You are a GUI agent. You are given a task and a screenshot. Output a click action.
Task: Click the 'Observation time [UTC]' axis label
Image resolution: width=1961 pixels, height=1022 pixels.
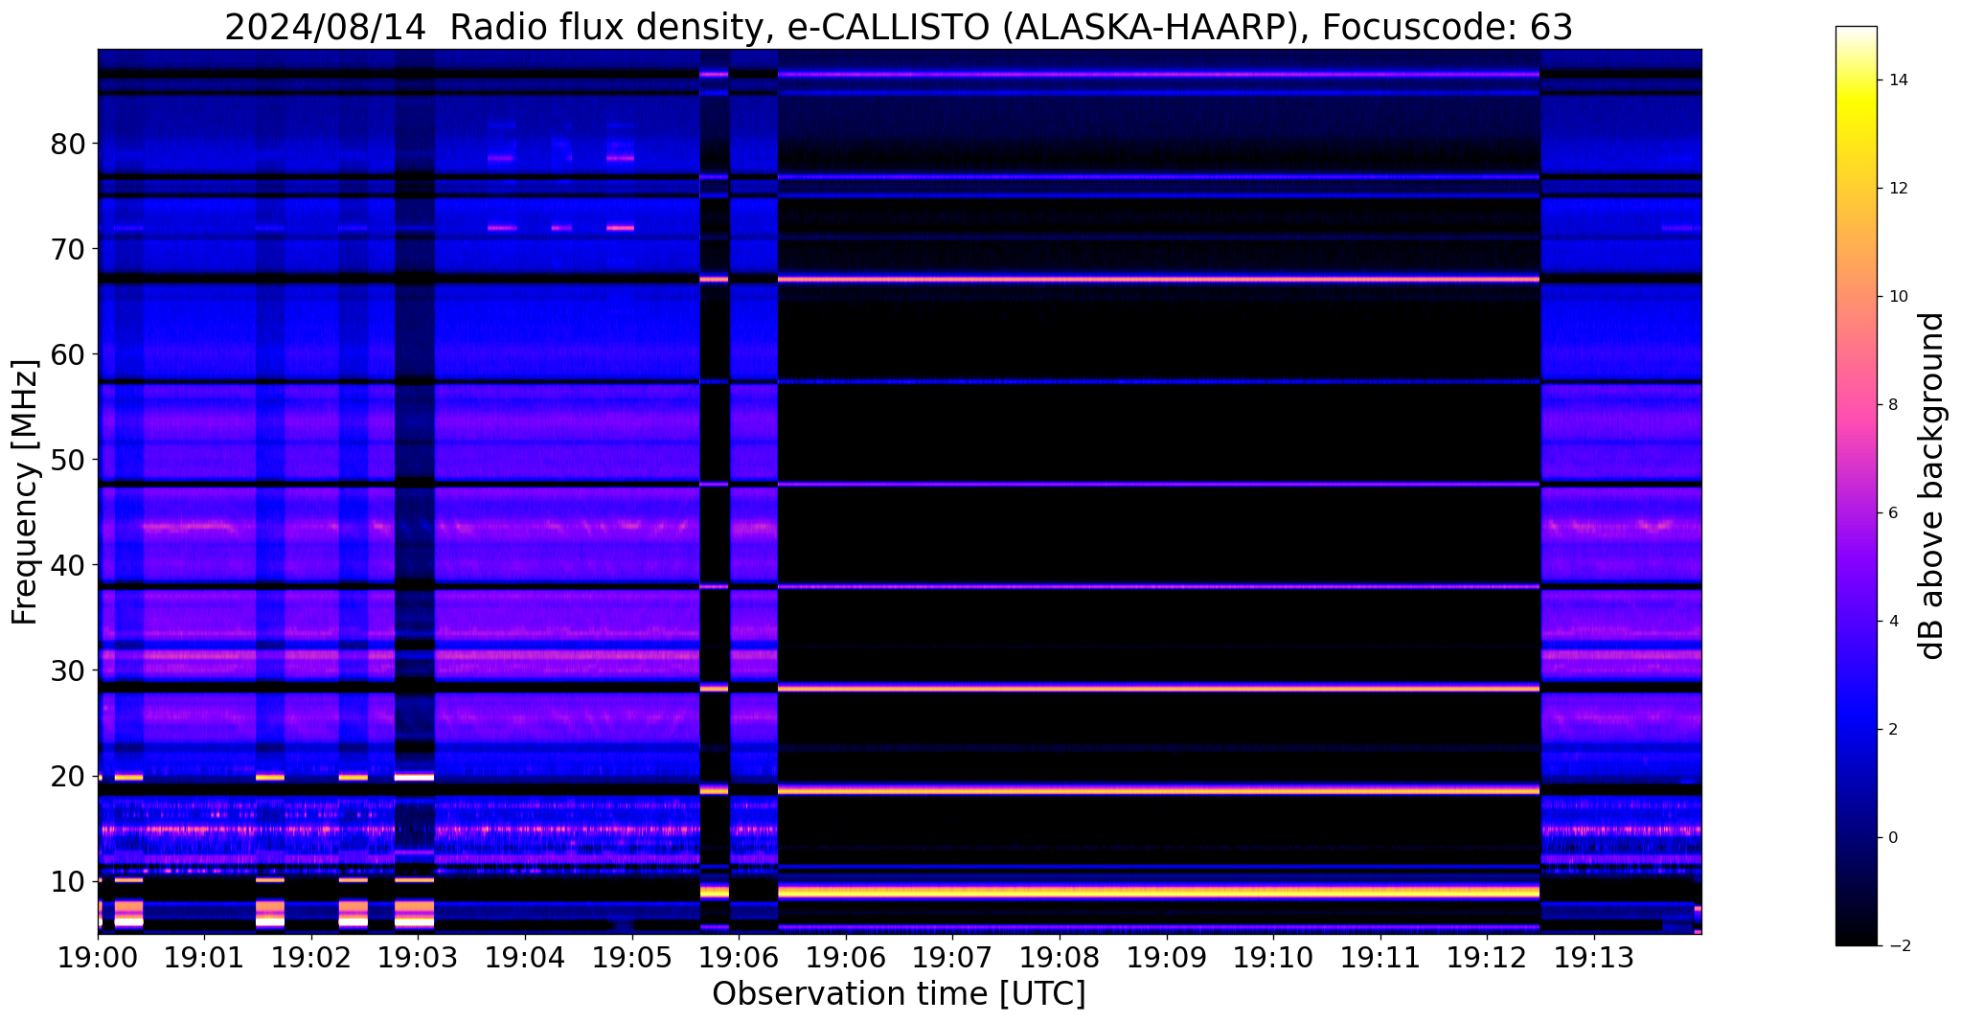pyautogui.click(x=899, y=993)
